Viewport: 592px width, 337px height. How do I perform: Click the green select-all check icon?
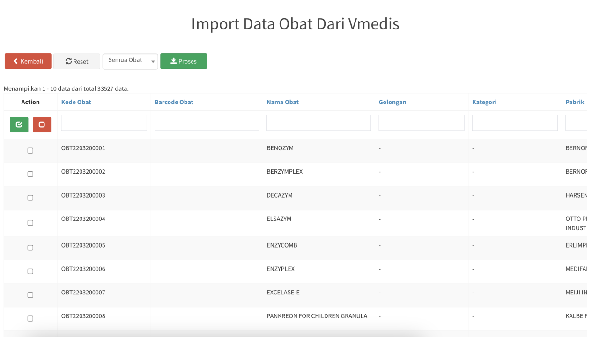19,125
